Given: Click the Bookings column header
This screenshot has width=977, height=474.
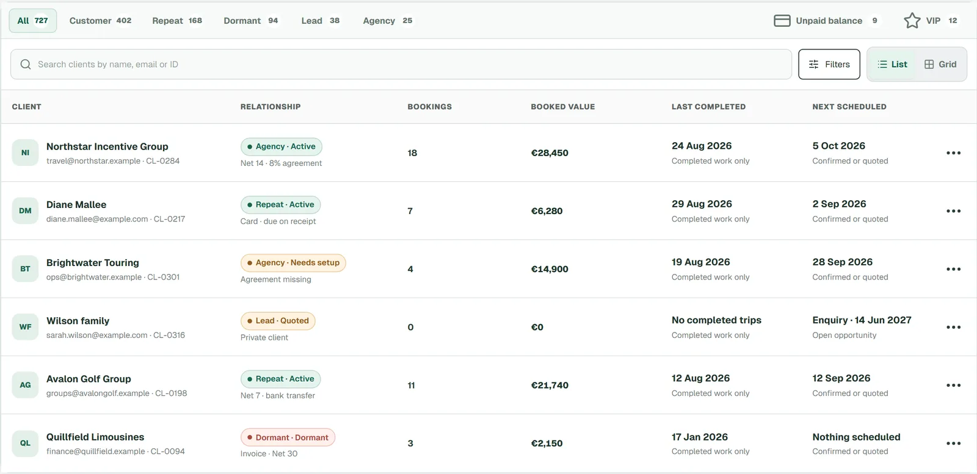Looking at the screenshot, I should [430, 107].
